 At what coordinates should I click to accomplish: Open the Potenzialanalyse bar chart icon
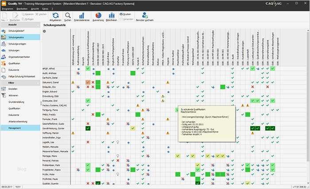point(81,15)
